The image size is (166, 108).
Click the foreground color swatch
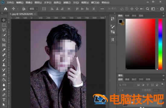click(121, 21)
